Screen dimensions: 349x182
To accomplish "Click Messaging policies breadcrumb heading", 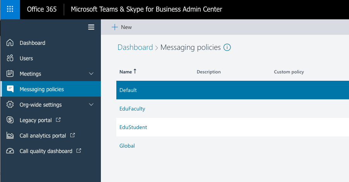I will [191, 48].
